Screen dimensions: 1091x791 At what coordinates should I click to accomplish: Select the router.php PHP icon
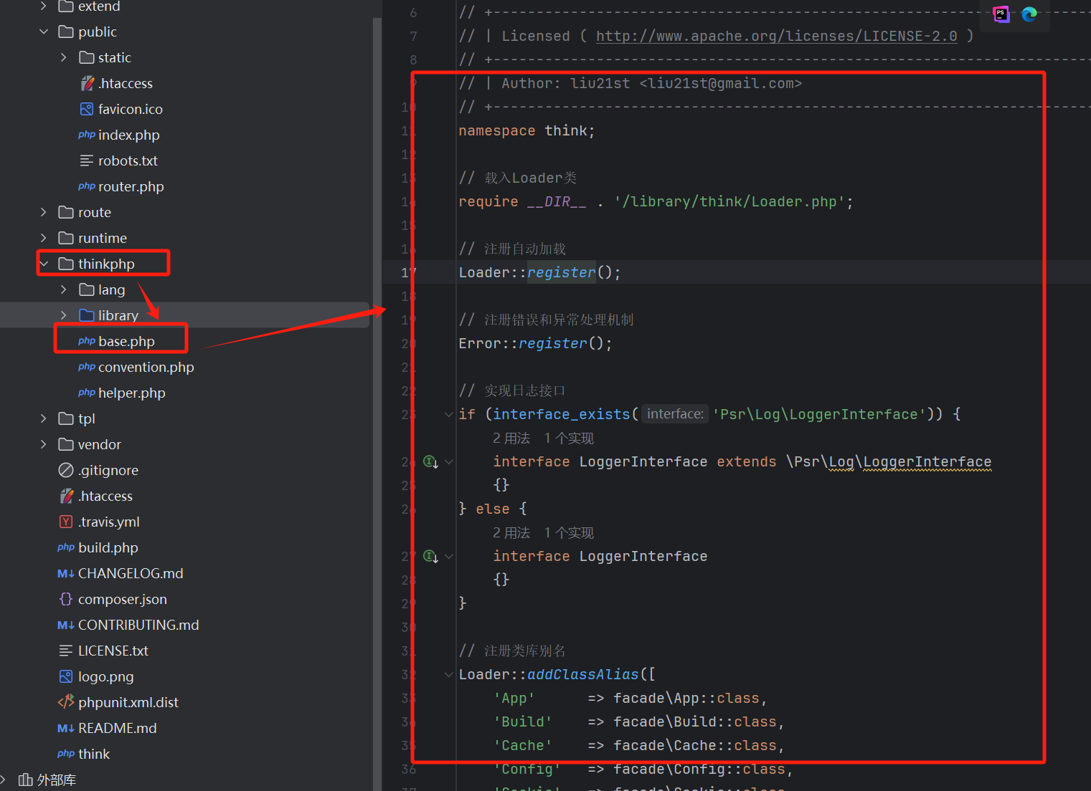tap(87, 186)
